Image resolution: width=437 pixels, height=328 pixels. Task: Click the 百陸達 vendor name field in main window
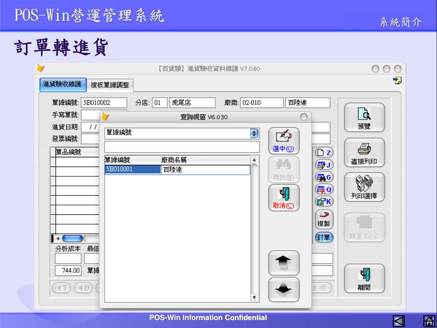pyautogui.click(x=308, y=102)
